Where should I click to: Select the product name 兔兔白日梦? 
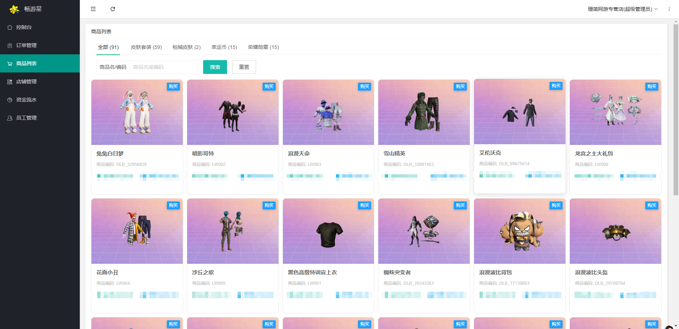[x=110, y=154]
